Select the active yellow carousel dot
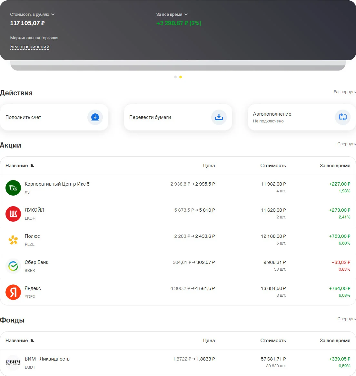Image resolution: width=356 pixels, height=376 pixels. point(181,77)
